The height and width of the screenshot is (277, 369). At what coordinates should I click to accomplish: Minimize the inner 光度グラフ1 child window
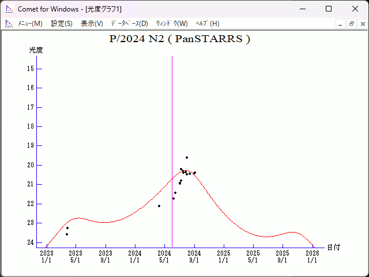tap(341, 24)
